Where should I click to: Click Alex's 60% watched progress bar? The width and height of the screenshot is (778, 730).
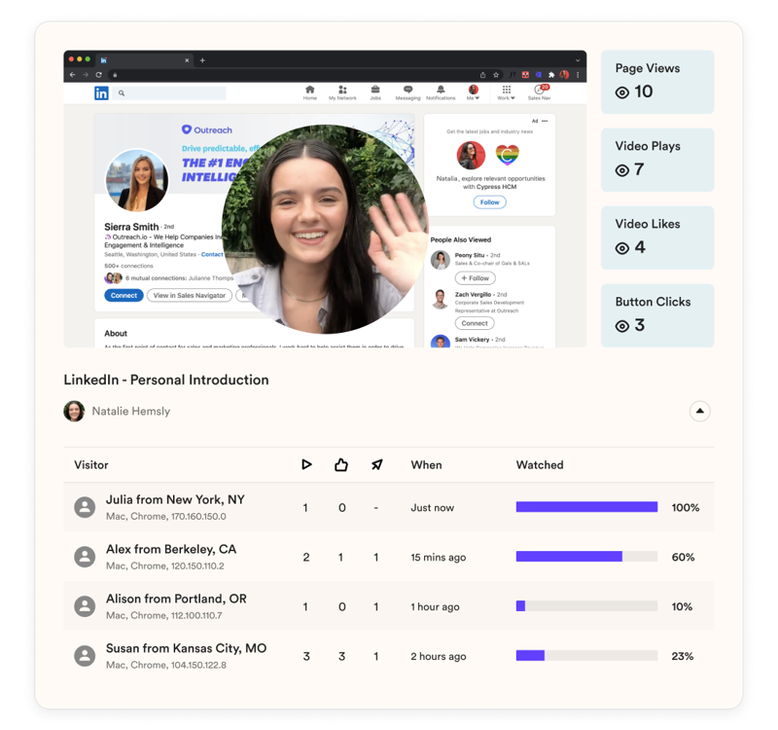click(x=587, y=557)
